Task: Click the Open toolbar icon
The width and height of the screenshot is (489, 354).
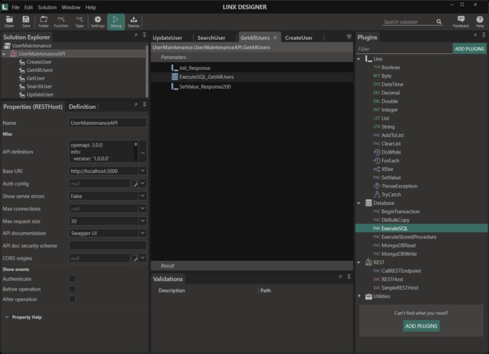Action: [9, 22]
